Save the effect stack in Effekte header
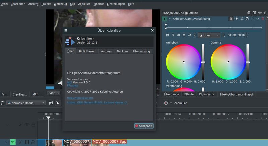 click(249, 13)
